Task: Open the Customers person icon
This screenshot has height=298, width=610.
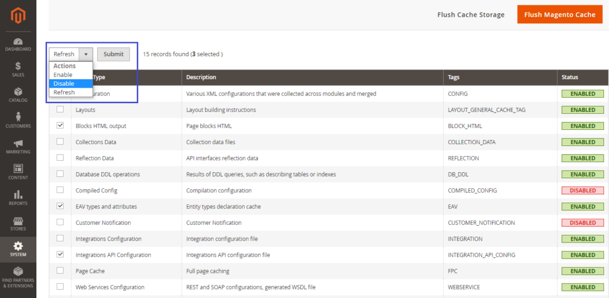Action: (x=18, y=117)
